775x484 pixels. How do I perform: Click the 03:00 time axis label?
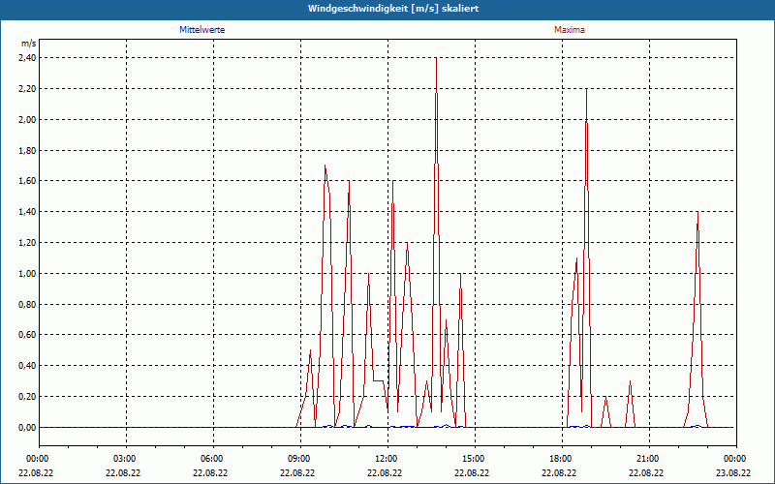tap(127, 459)
